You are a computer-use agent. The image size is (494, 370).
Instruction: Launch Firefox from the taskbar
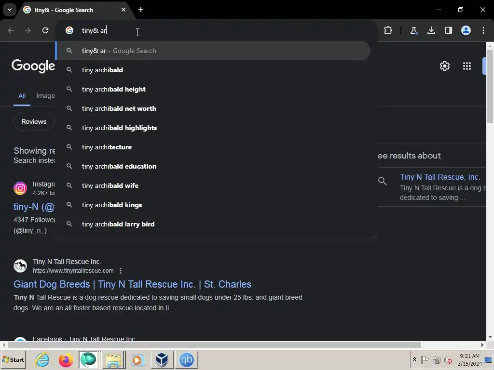coord(66,359)
